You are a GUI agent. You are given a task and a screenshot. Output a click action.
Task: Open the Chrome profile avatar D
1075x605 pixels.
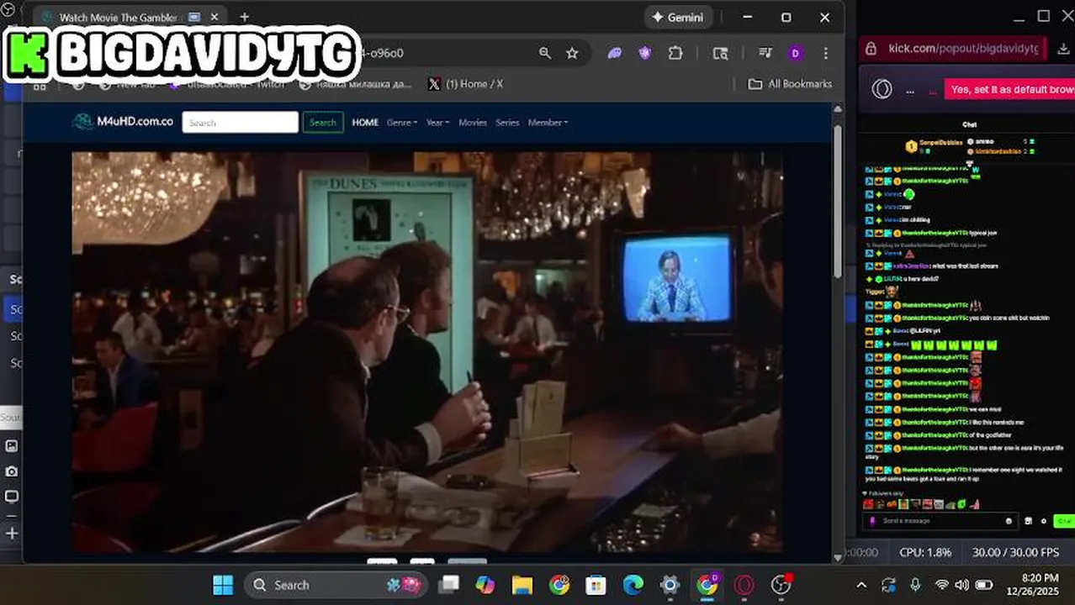coord(795,53)
